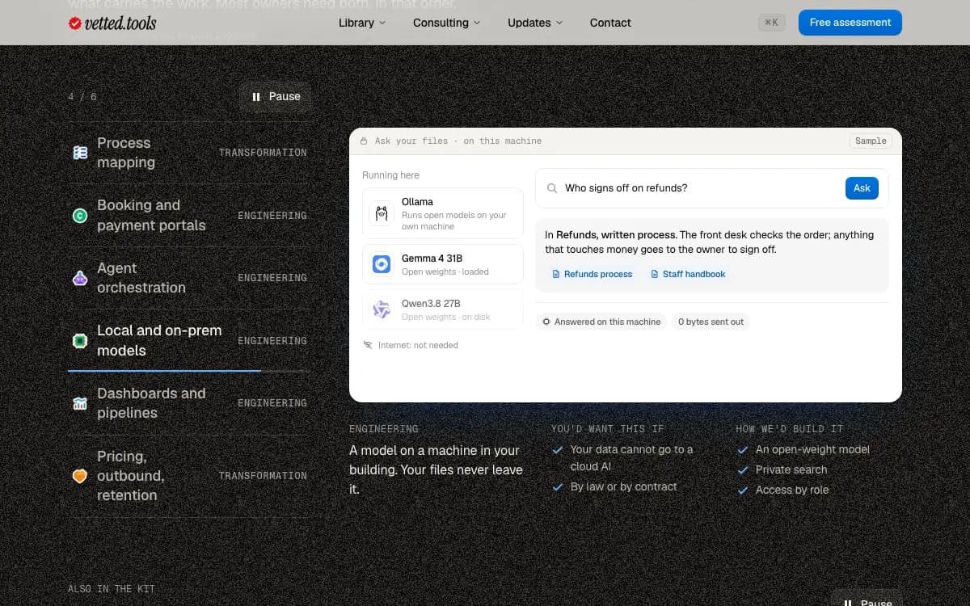Image resolution: width=970 pixels, height=606 pixels.
Task: Expand the Consulting menu
Action: click(446, 23)
